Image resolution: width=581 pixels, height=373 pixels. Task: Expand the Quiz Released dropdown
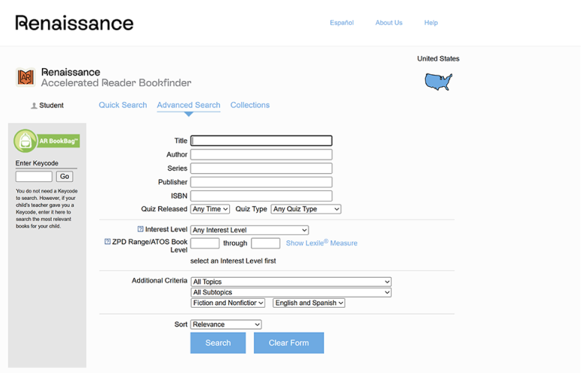point(210,209)
